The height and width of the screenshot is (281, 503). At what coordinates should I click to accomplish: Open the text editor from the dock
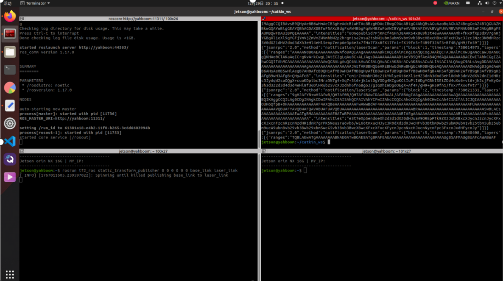tap(10, 106)
